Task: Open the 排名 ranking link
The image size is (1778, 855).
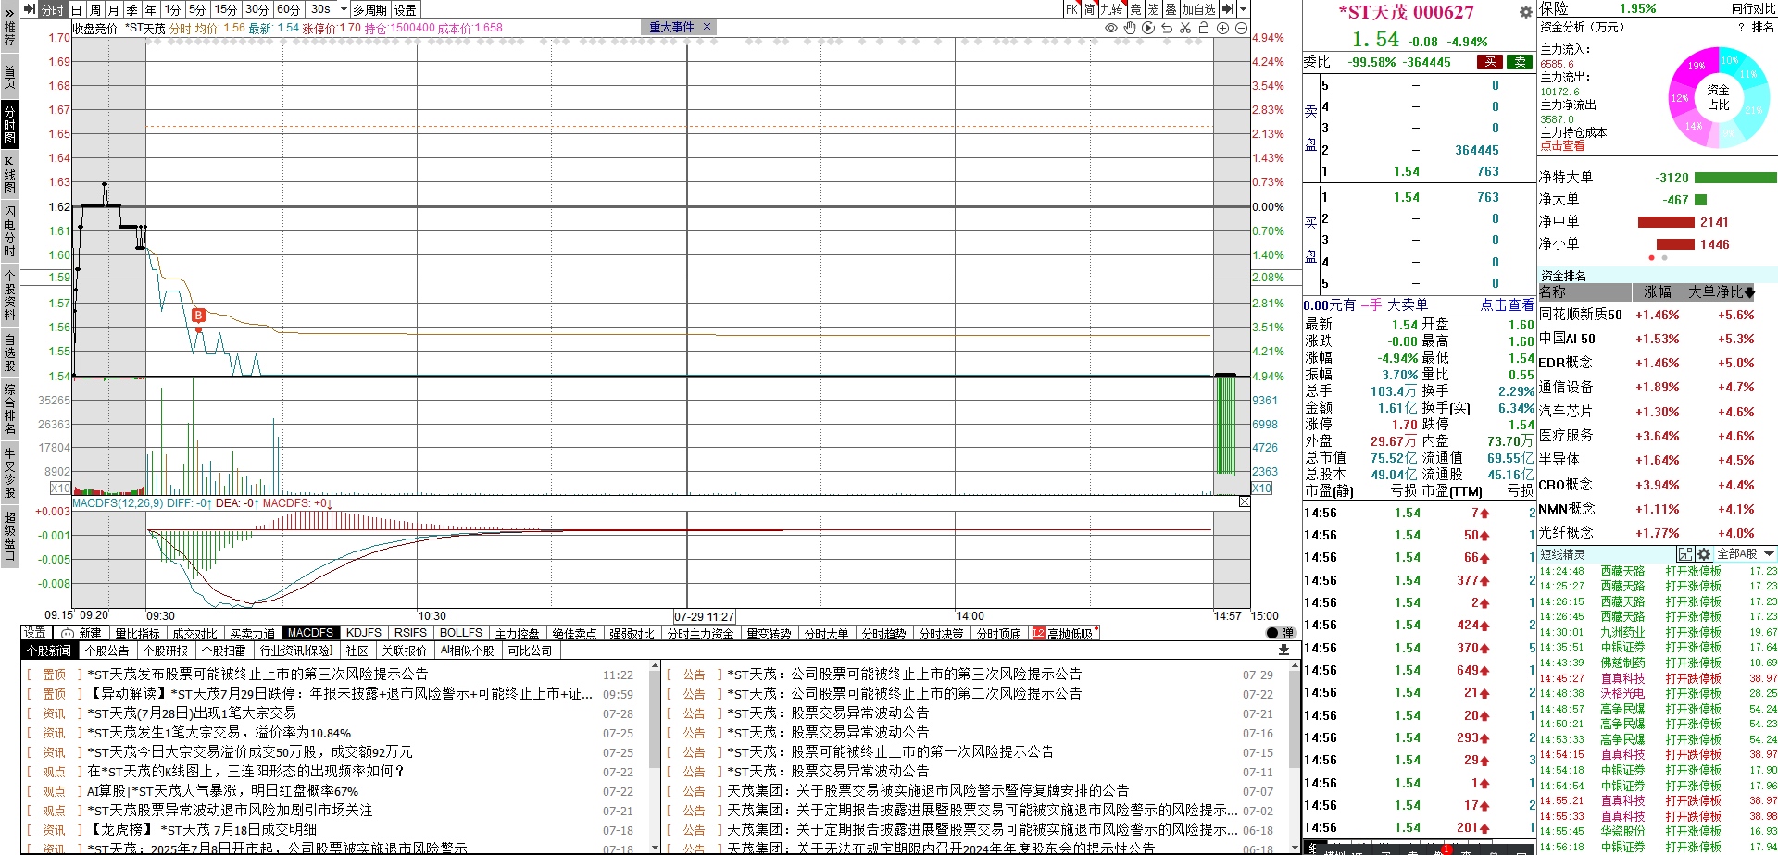Action: (1762, 27)
